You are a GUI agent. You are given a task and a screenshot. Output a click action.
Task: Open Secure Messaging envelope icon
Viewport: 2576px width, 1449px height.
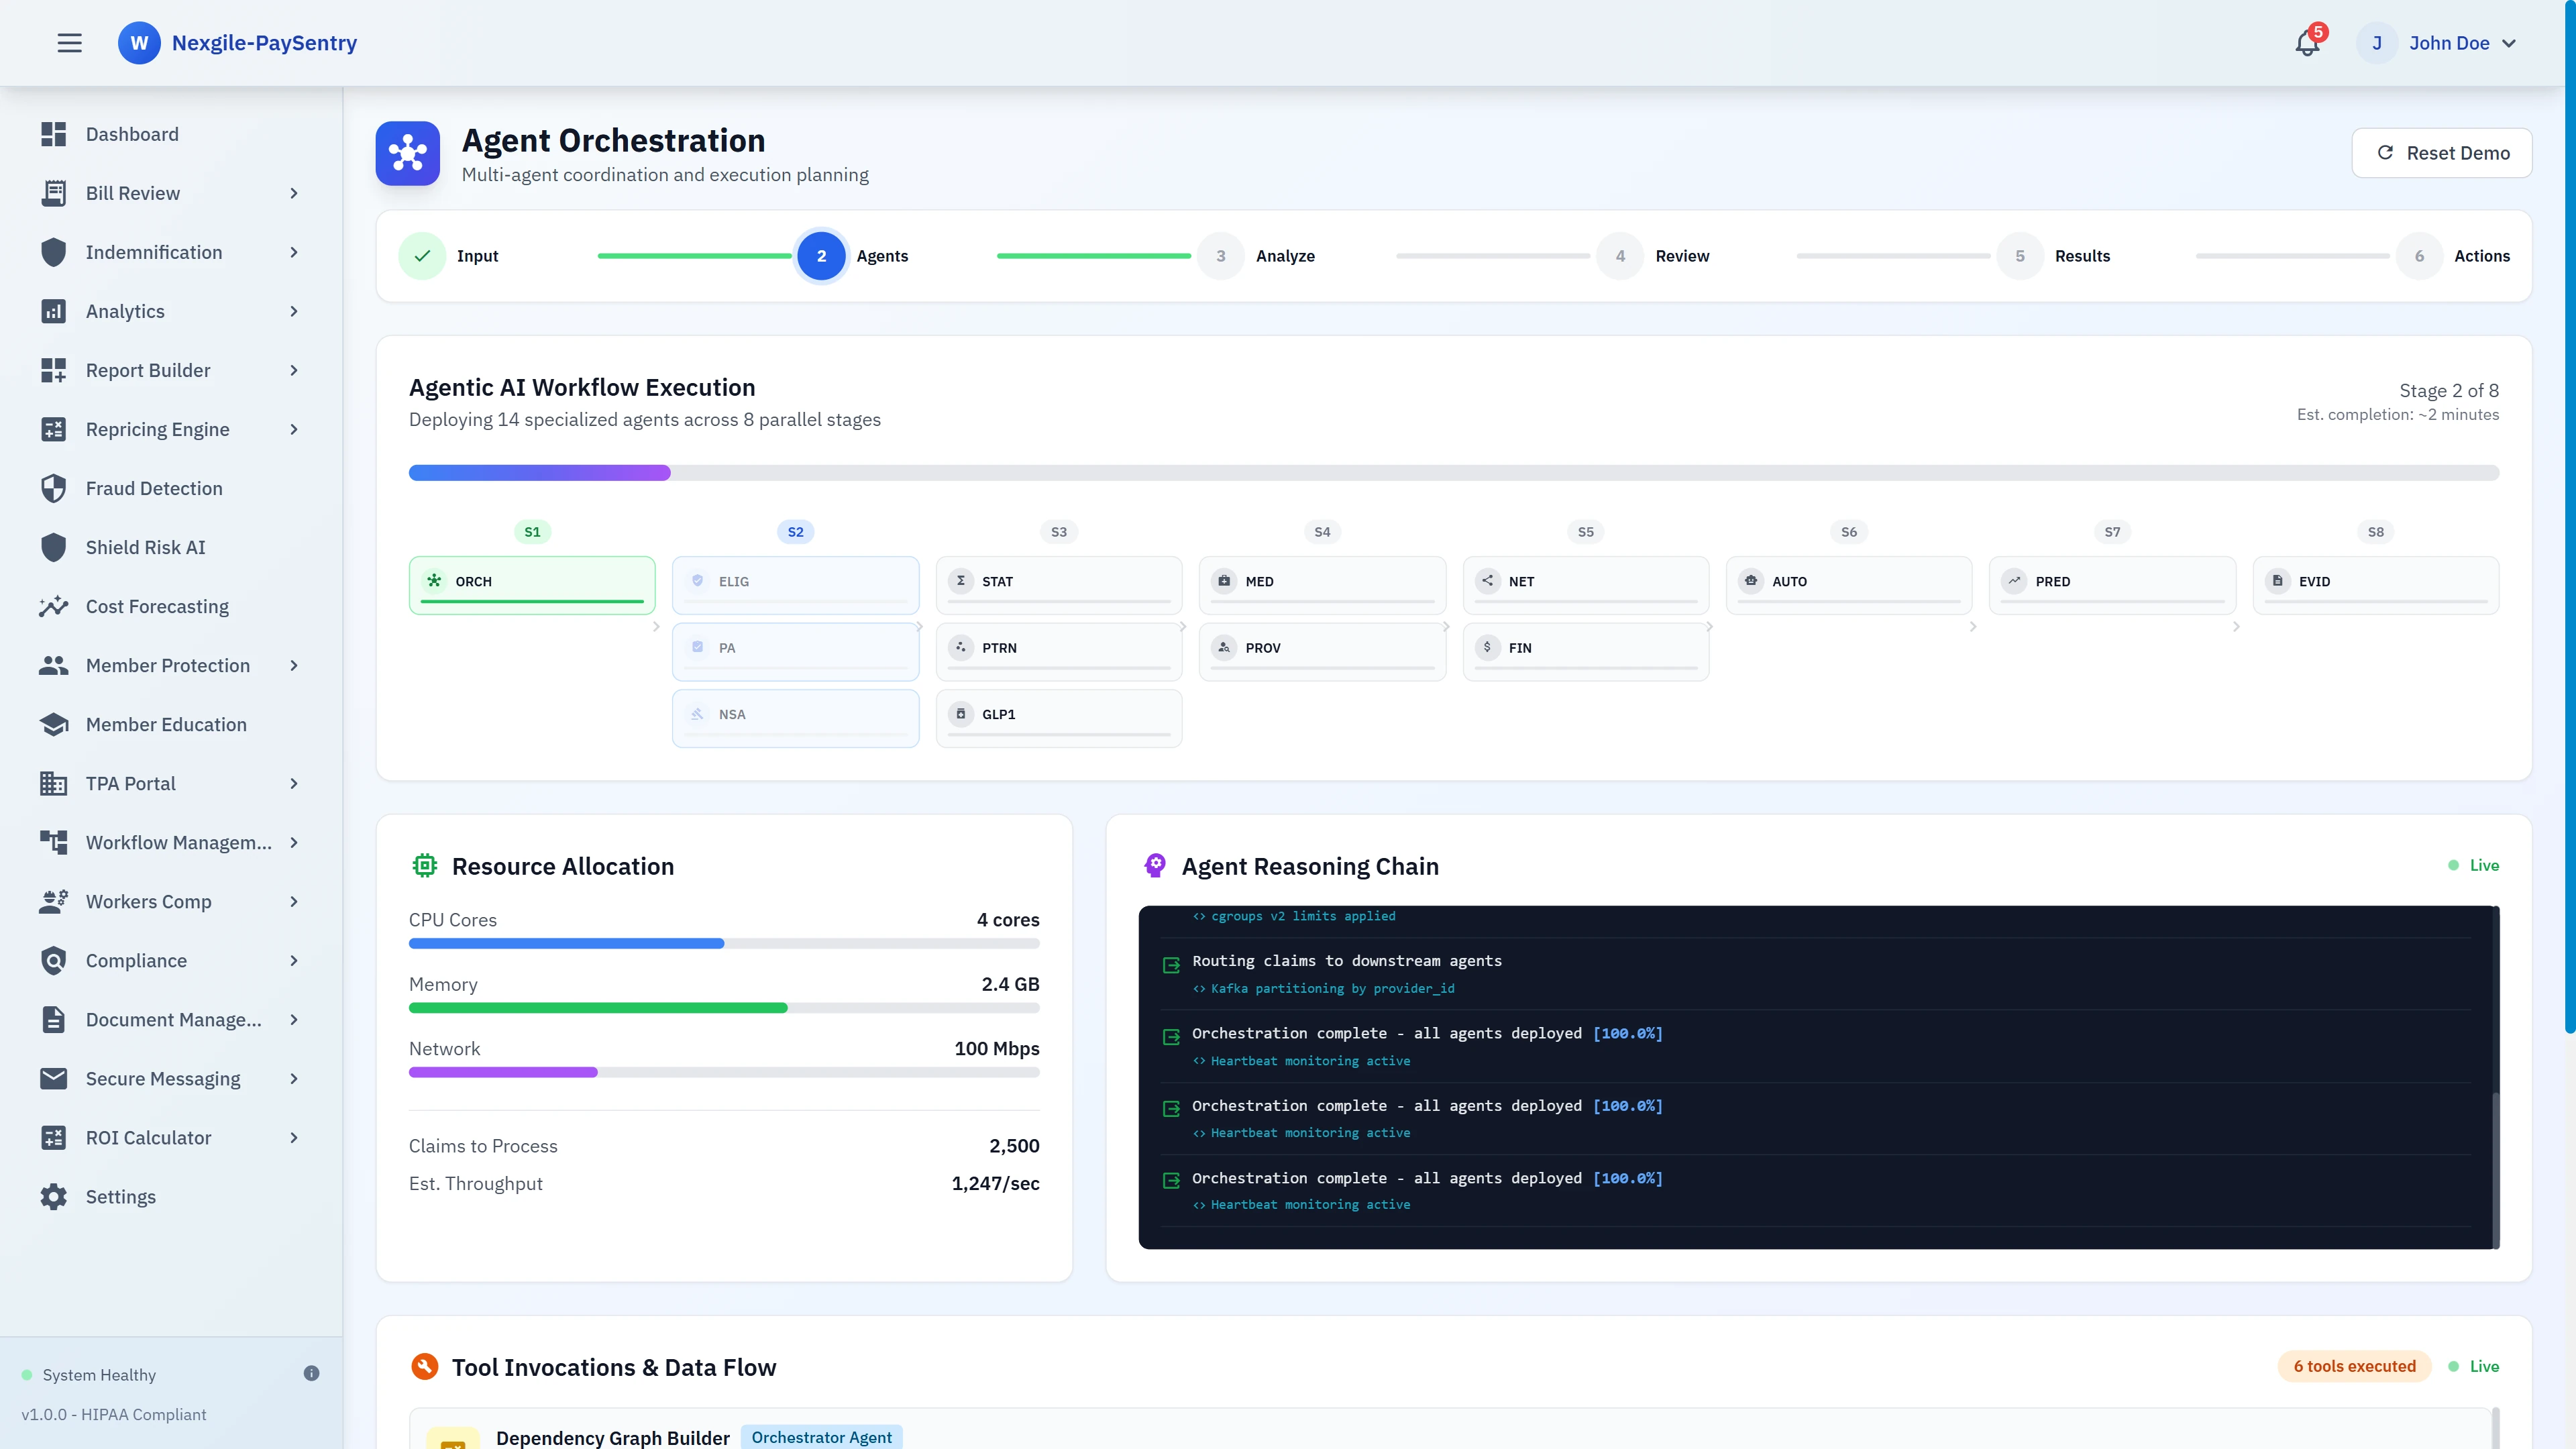pos(54,1078)
